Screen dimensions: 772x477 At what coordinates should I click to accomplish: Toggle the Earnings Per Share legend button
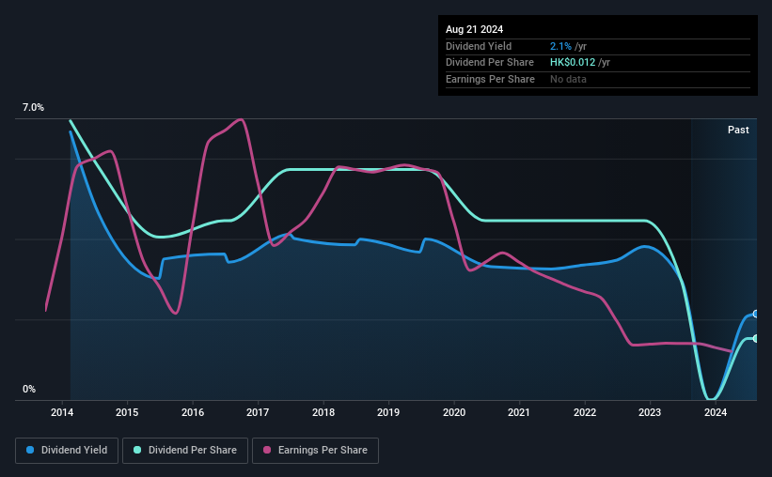(316, 451)
